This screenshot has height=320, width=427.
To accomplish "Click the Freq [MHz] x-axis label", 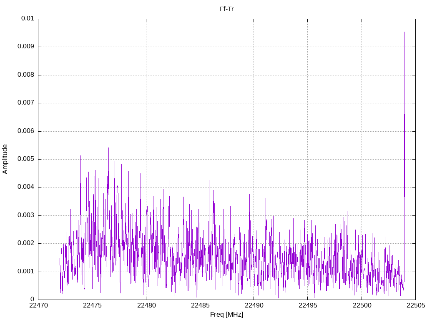I will 226,315.
